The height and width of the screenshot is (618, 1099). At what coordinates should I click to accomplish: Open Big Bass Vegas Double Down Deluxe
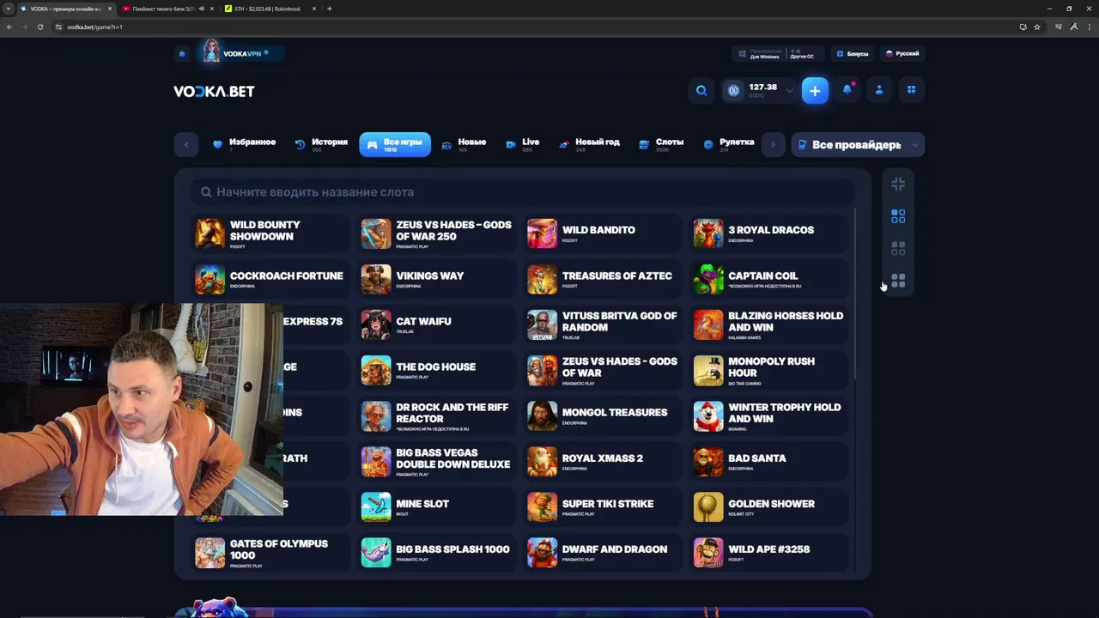click(438, 462)
